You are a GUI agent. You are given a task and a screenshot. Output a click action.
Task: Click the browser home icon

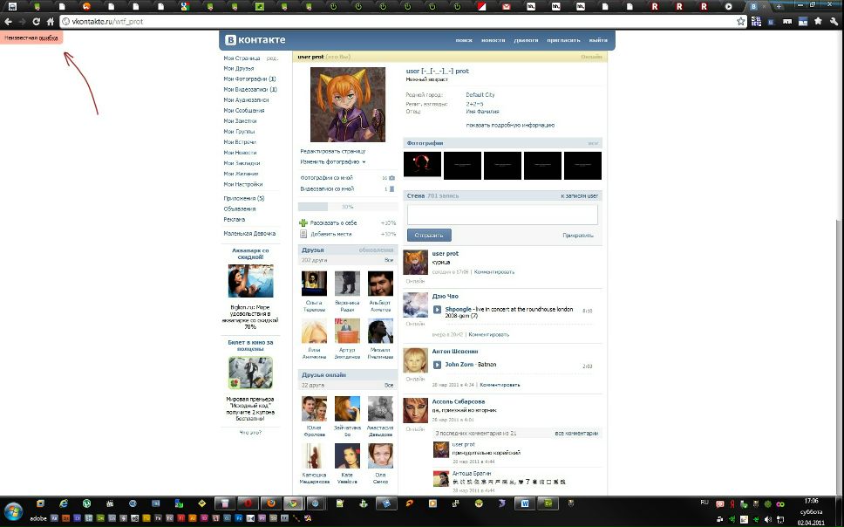pos(50,21)
